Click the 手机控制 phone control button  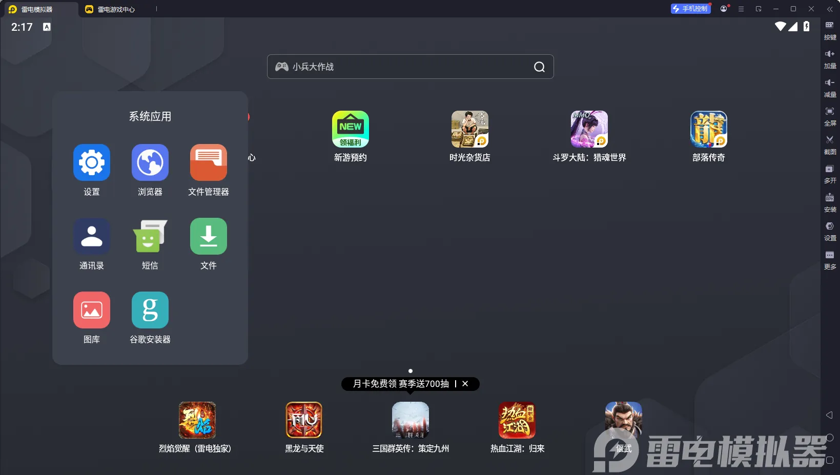pyautogui.click(x=691, y=9)
